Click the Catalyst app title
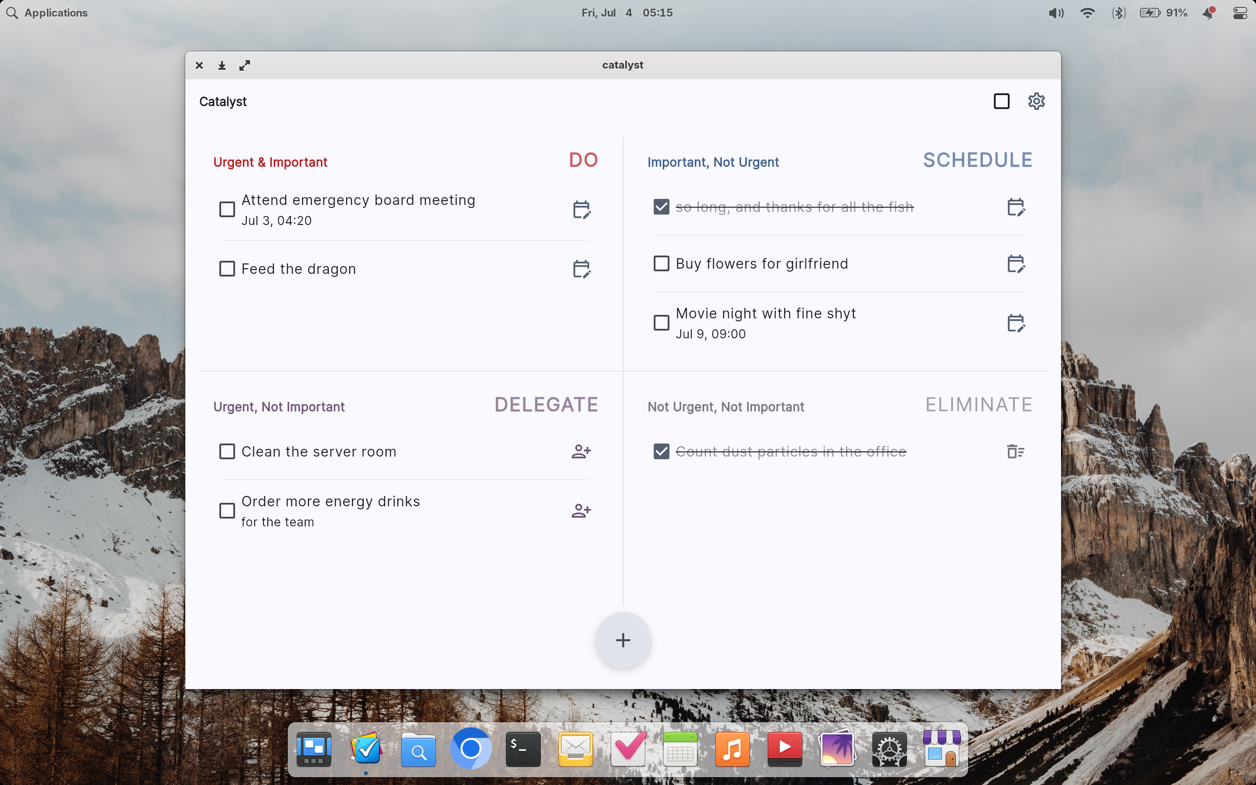 click(x=223, y=102)
